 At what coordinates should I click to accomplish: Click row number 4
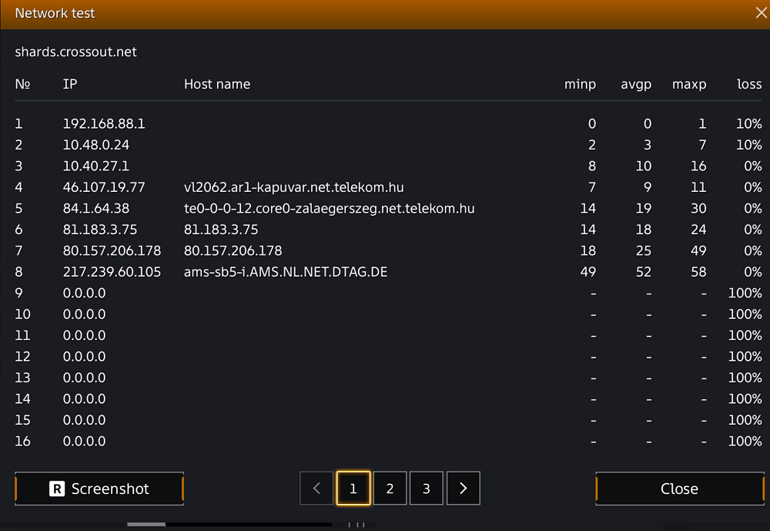click(18, 187)
